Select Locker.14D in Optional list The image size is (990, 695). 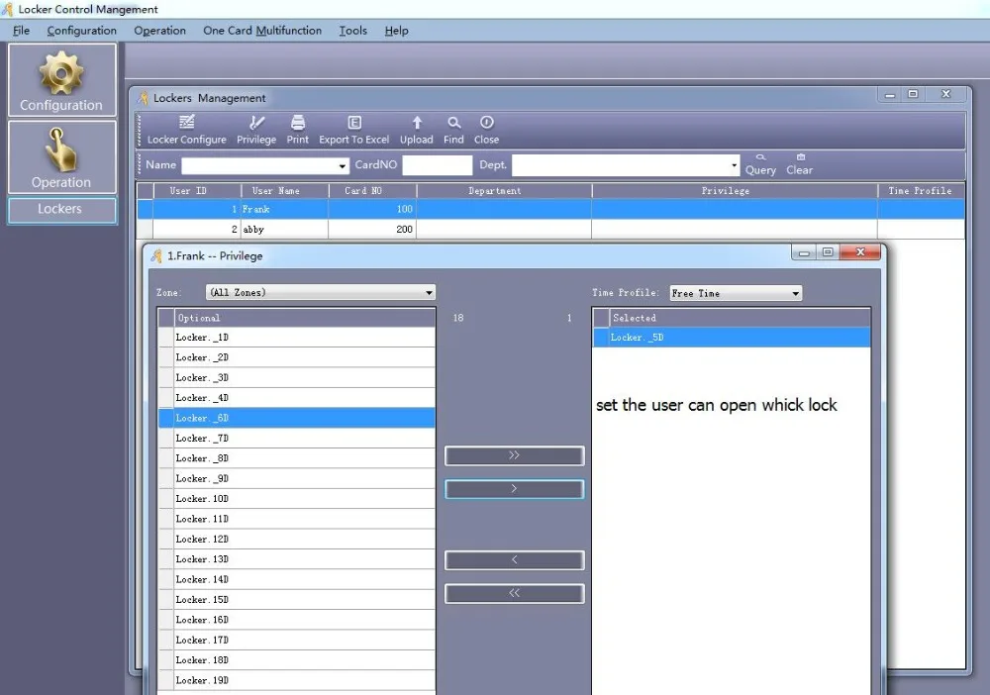[x=297, y=579]
